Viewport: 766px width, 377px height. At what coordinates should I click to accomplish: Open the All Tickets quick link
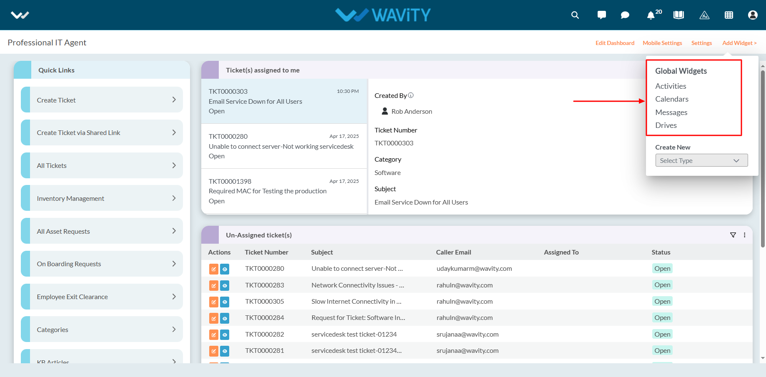[102, 165]
